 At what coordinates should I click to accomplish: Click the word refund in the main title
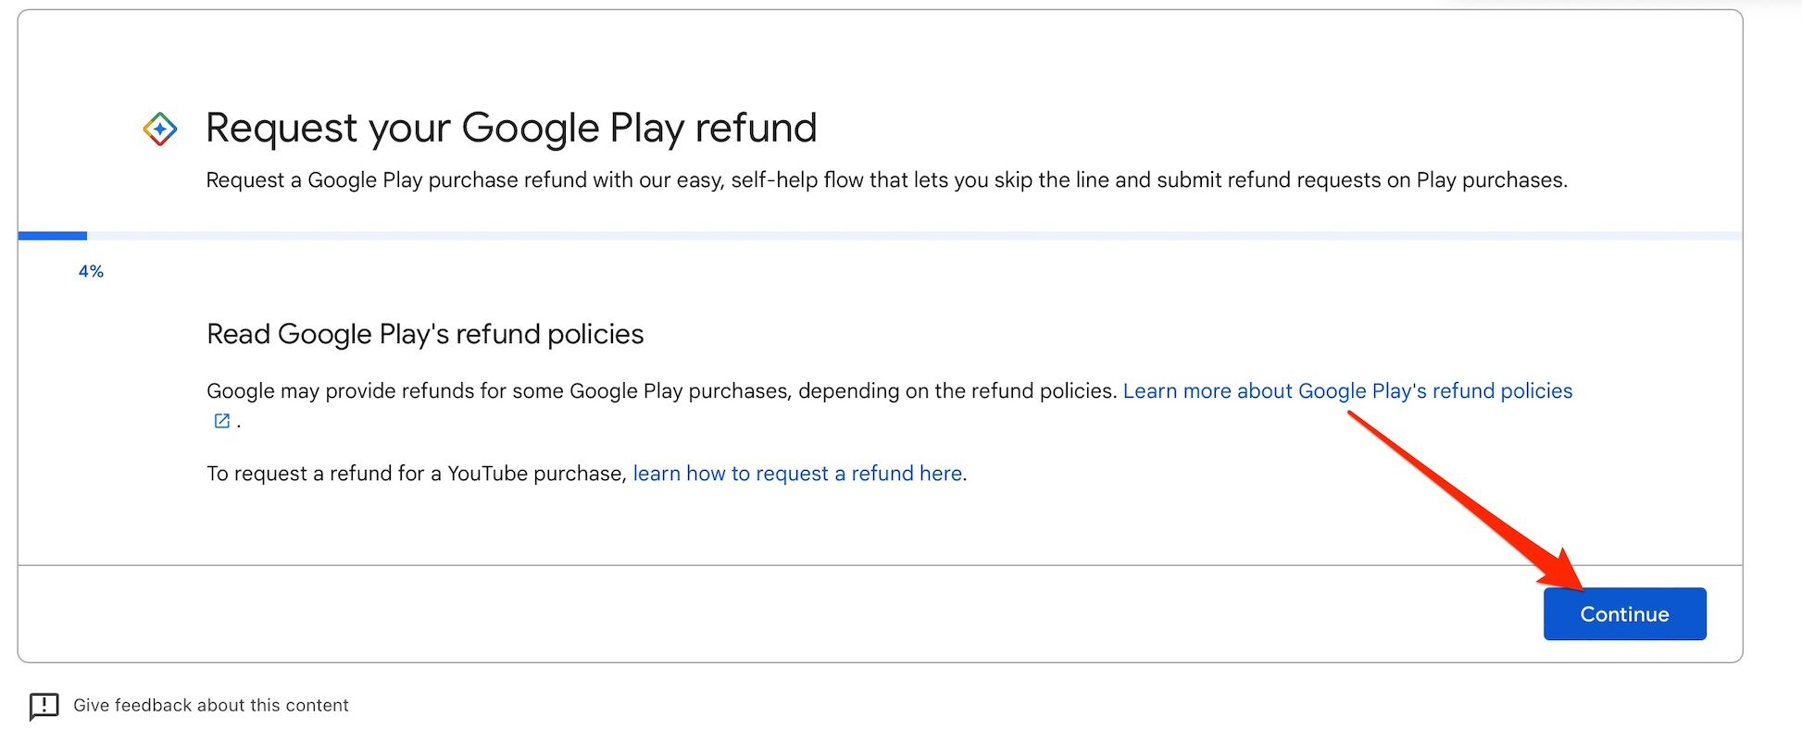click(756, 128)
